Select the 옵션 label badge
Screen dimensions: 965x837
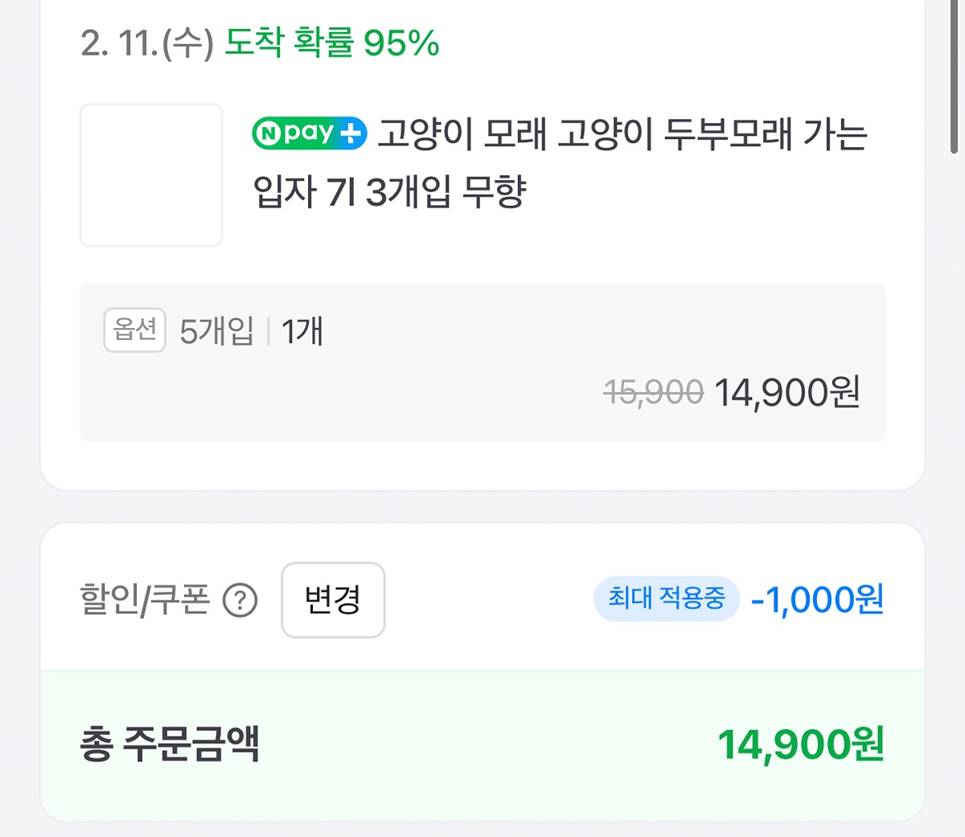click(x=134, y=330)
